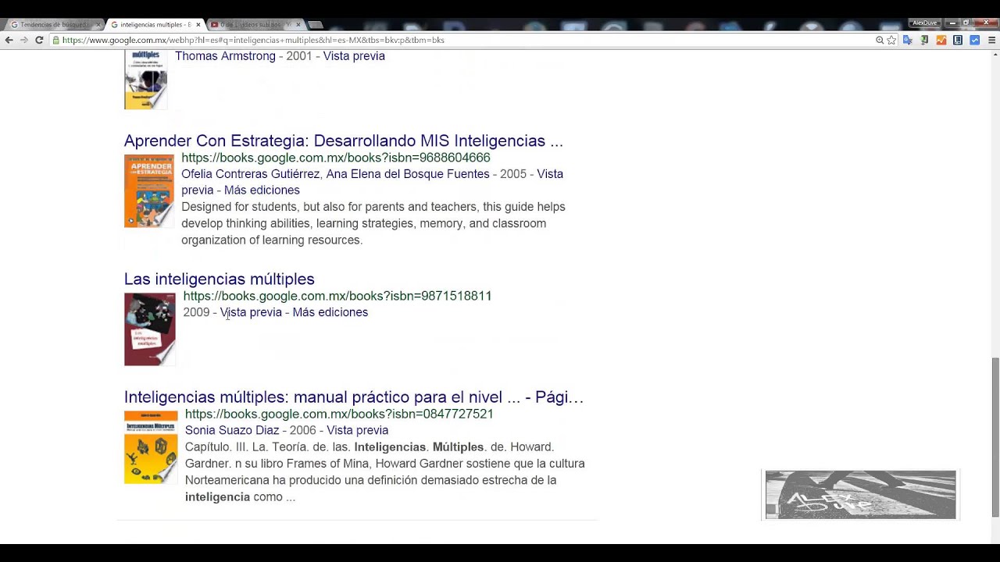Reload the page with the refresh icon
Image resolution: width=1000 pixels, height=562 pixels.
[x=39, y=40]
